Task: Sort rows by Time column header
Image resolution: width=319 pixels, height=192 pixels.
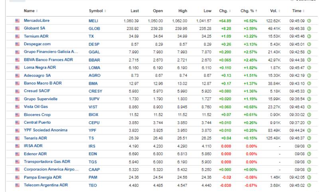Action: click(x=297, y=11)
